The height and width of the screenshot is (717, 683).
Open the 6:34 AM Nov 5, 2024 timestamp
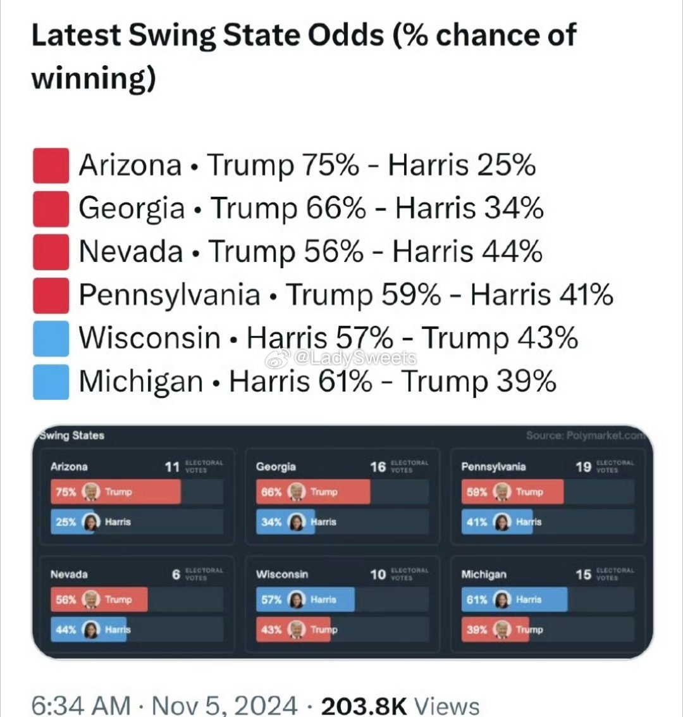click(x=164, y=705)
